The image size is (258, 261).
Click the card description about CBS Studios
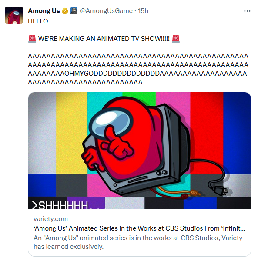click(x=138, y=242)
